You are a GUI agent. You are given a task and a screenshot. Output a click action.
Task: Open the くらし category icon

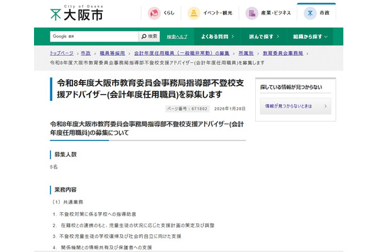click(x=154, y=13)
